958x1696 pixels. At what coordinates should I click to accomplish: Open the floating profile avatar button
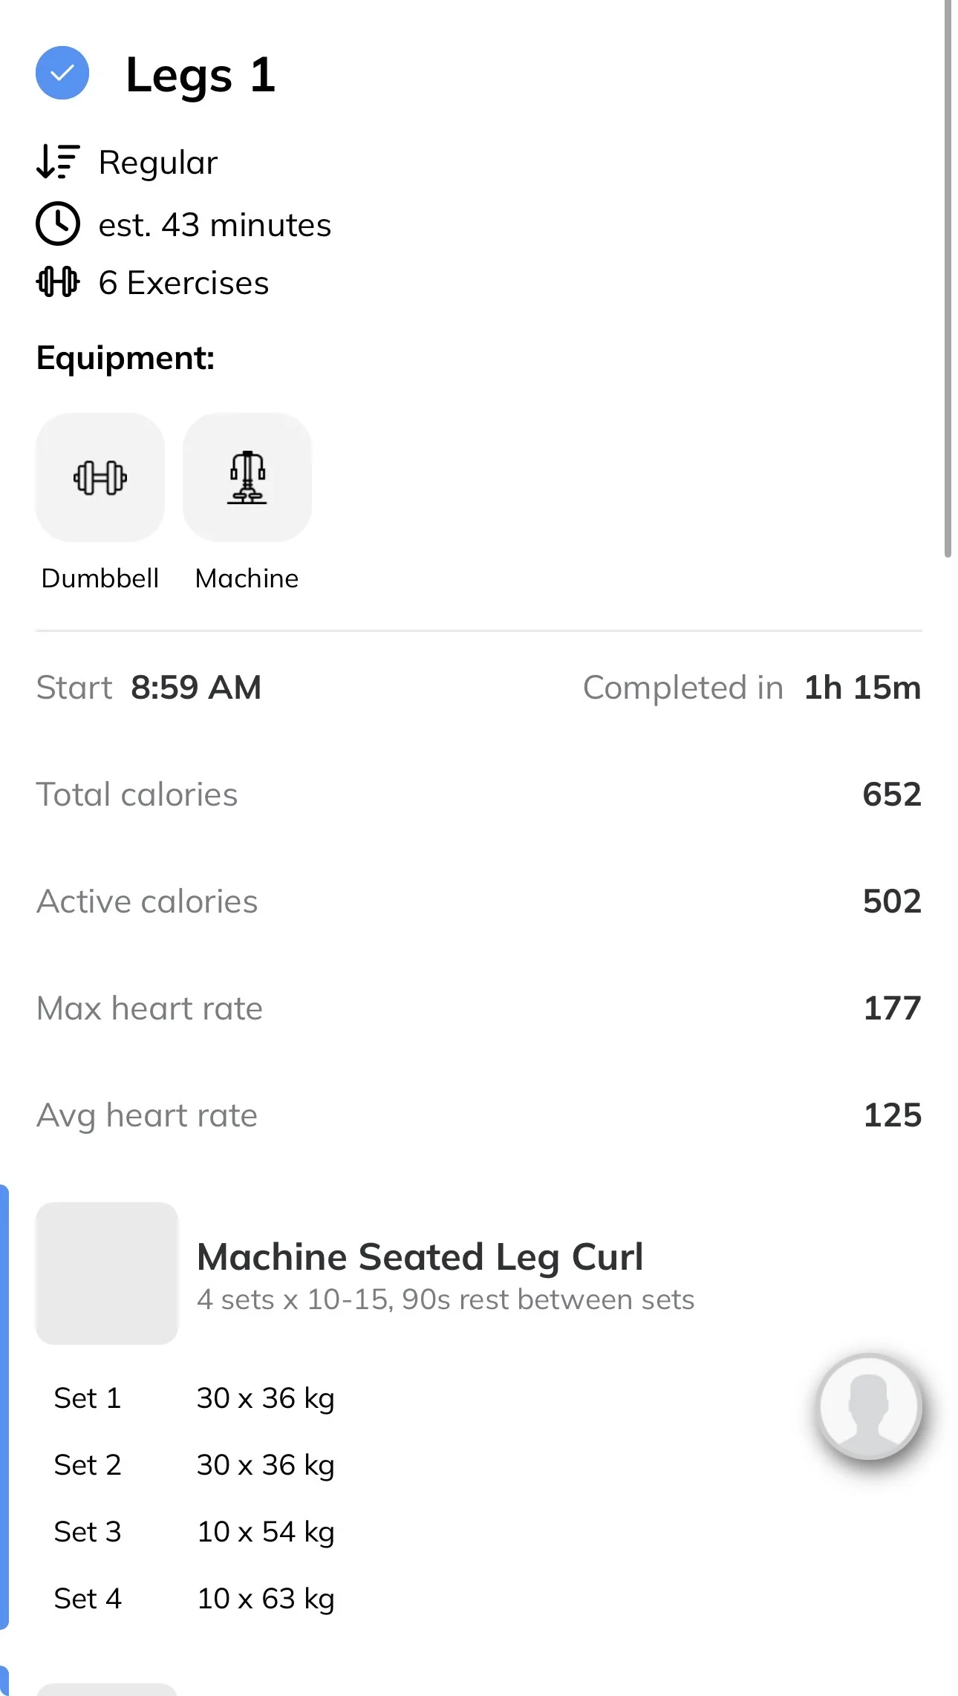(x=869, y=1406)
